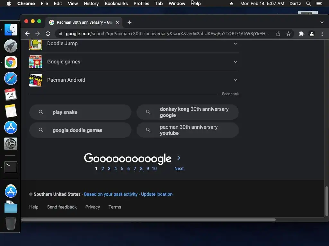Screen dimensions: 329x246
Task: Open the Apple menu
Action: point(9,4)
